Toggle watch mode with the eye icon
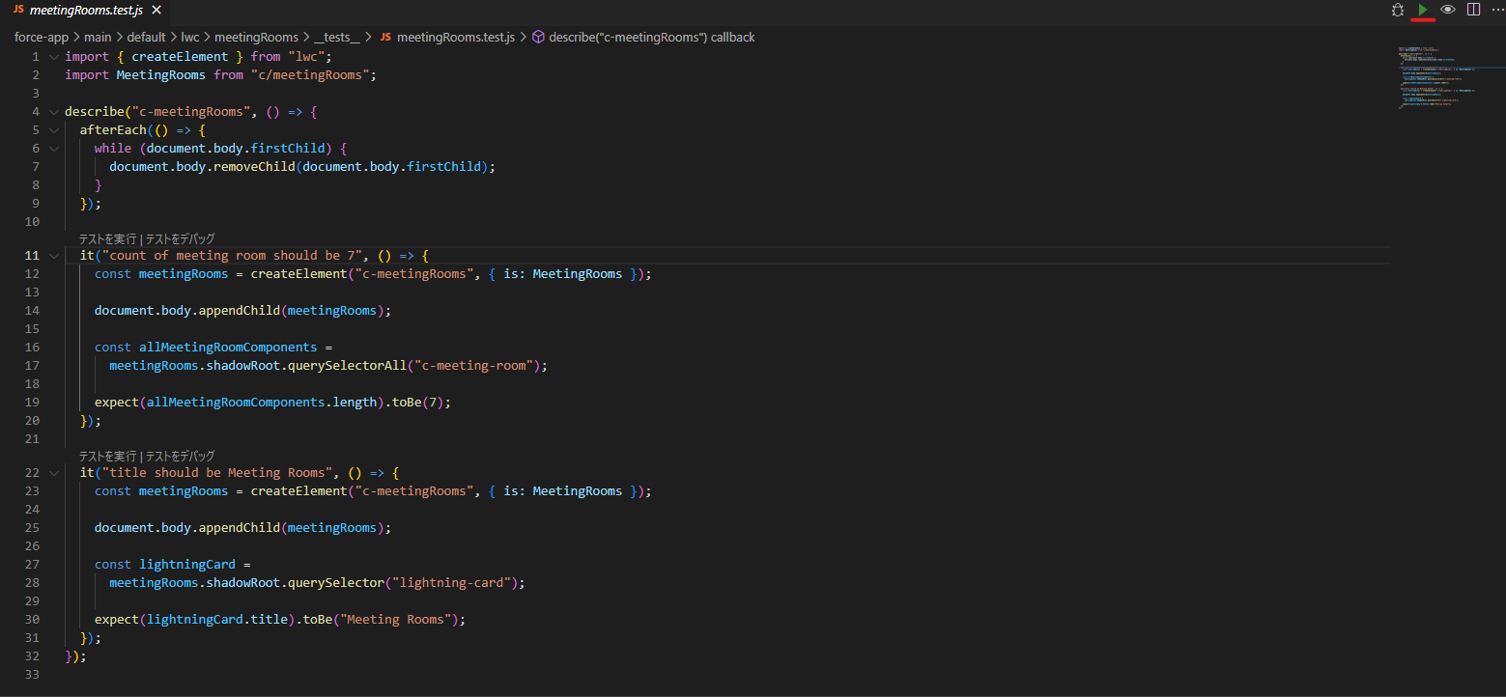 click(x=1447, y=10)
